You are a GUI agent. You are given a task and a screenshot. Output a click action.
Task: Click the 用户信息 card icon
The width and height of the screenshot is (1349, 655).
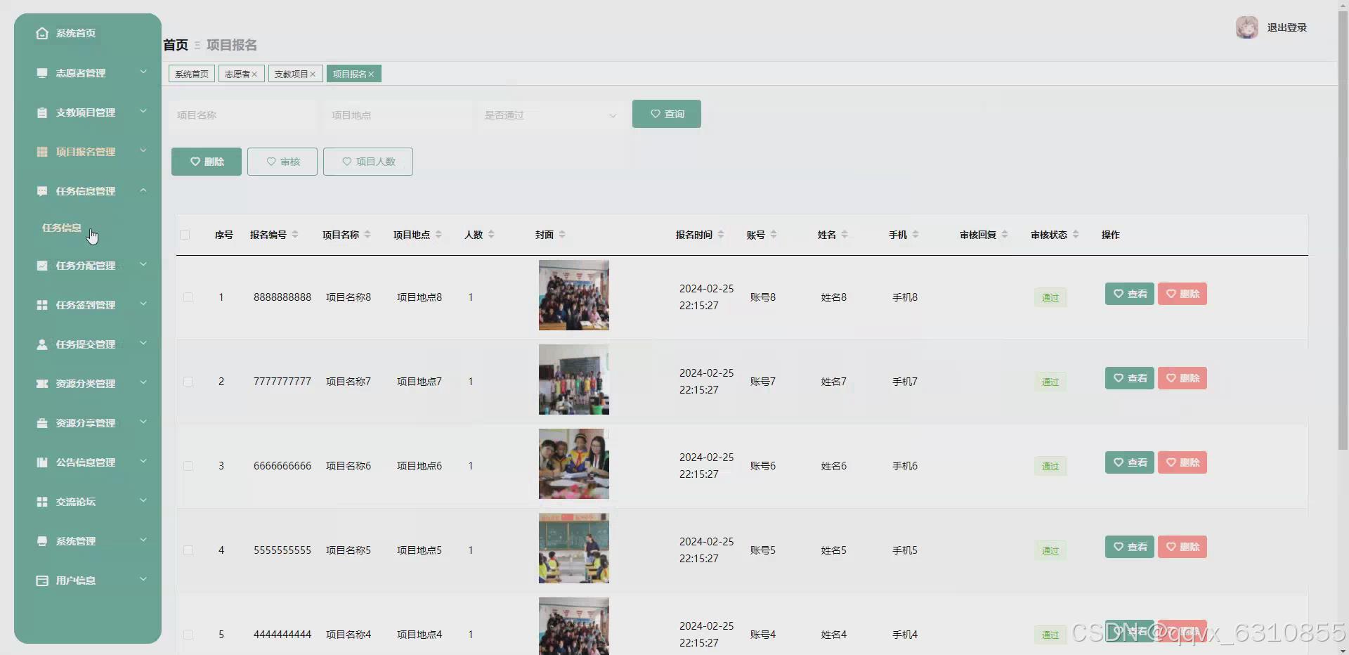[42, 581]
